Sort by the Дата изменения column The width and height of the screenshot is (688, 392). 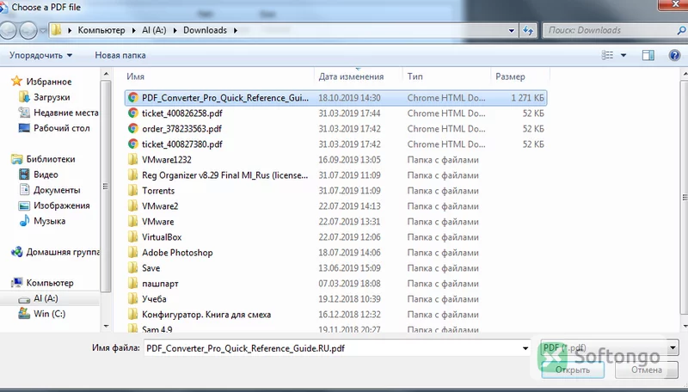click(x=351, y=77)
